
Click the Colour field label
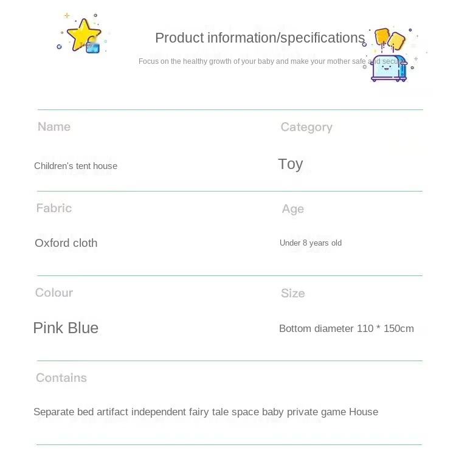[54, 292]
